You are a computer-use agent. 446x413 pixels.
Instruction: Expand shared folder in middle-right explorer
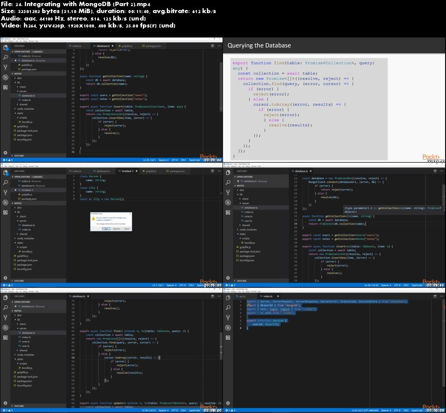click(246, 225)
